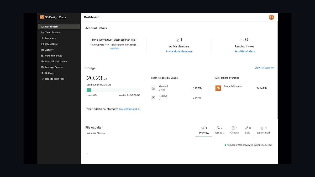Click the General folder name
This screenshot has height=177, width=315.
[x=163, y=86]
